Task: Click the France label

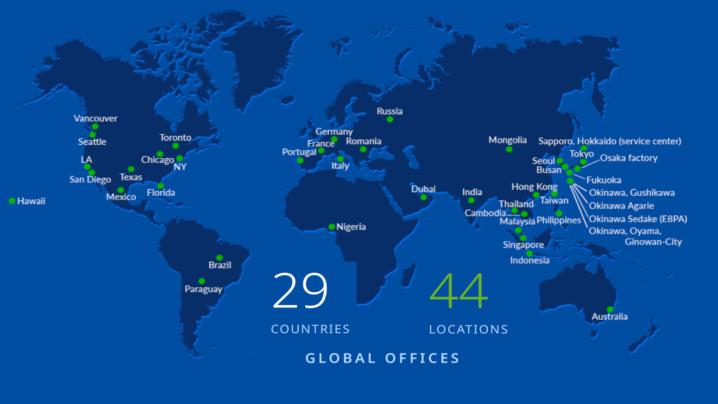Action: pyautogui.click(x=321, y=144)
